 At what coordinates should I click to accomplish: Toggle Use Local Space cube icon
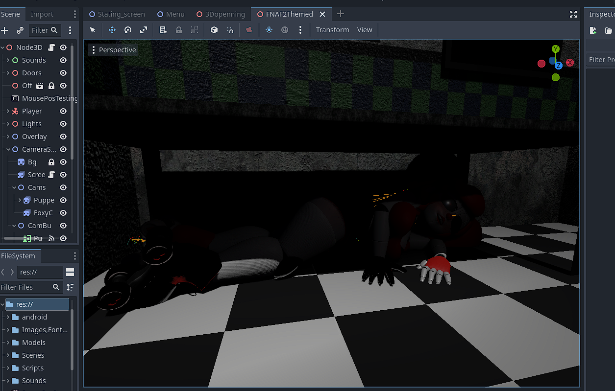pos(214,30)
